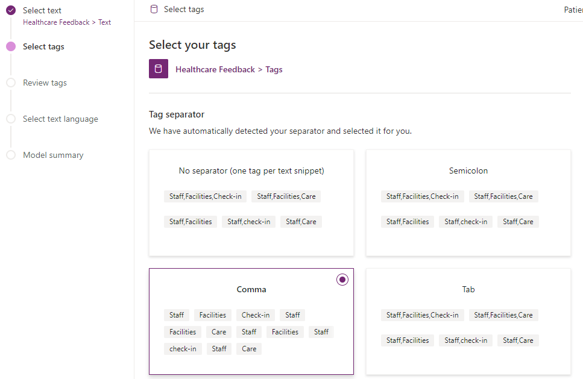Go to the Model summary step

[x=53, y=155]
